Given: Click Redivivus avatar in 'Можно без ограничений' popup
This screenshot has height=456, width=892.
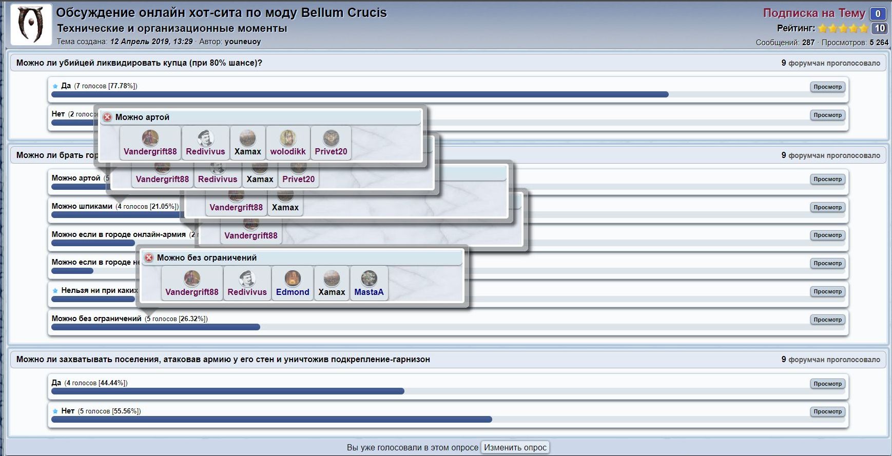Looking at the screenshot, I should [x=247, y=279].
